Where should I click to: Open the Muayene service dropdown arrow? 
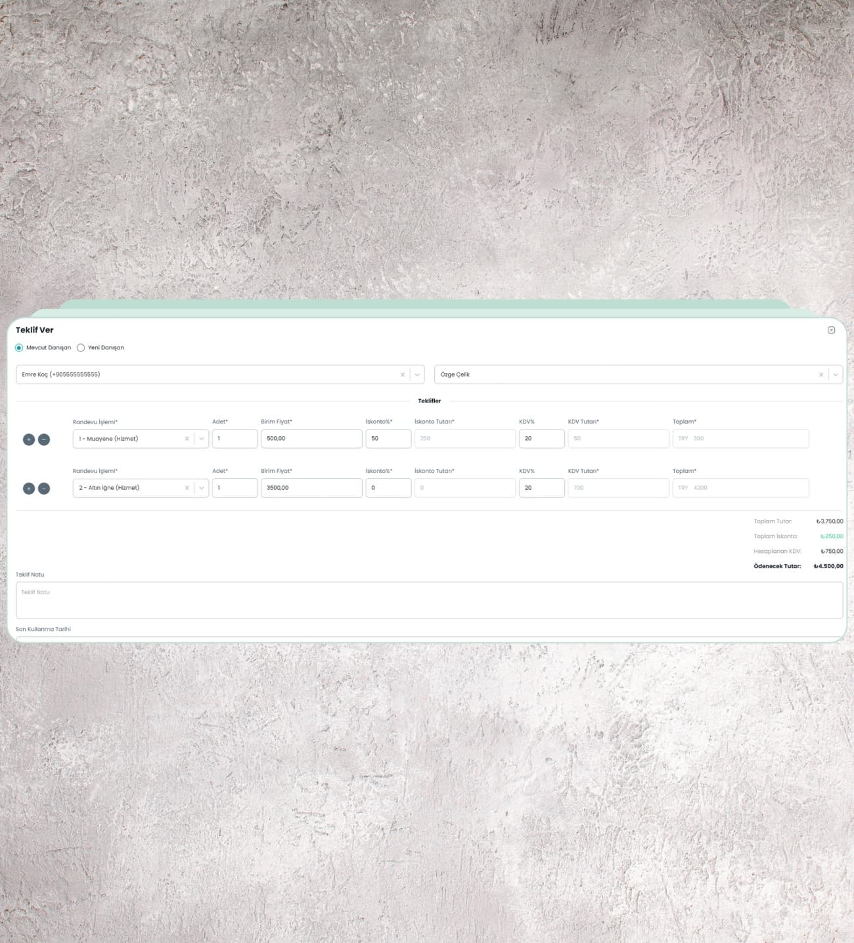(x=202, y=439)
